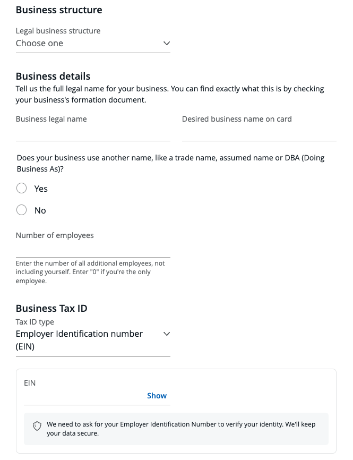
Task: Click the Business structure heading
Action: pyautogui.click(x=59, y=10)
